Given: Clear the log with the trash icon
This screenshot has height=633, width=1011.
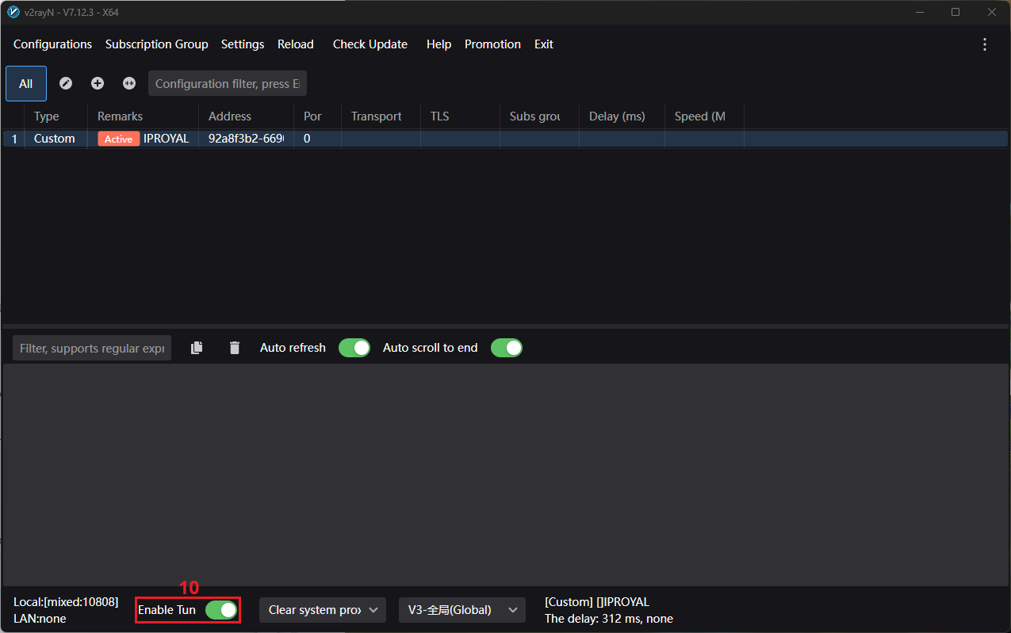Looking at the screenshot, I should pyautogui.click(x=234, y=348).
